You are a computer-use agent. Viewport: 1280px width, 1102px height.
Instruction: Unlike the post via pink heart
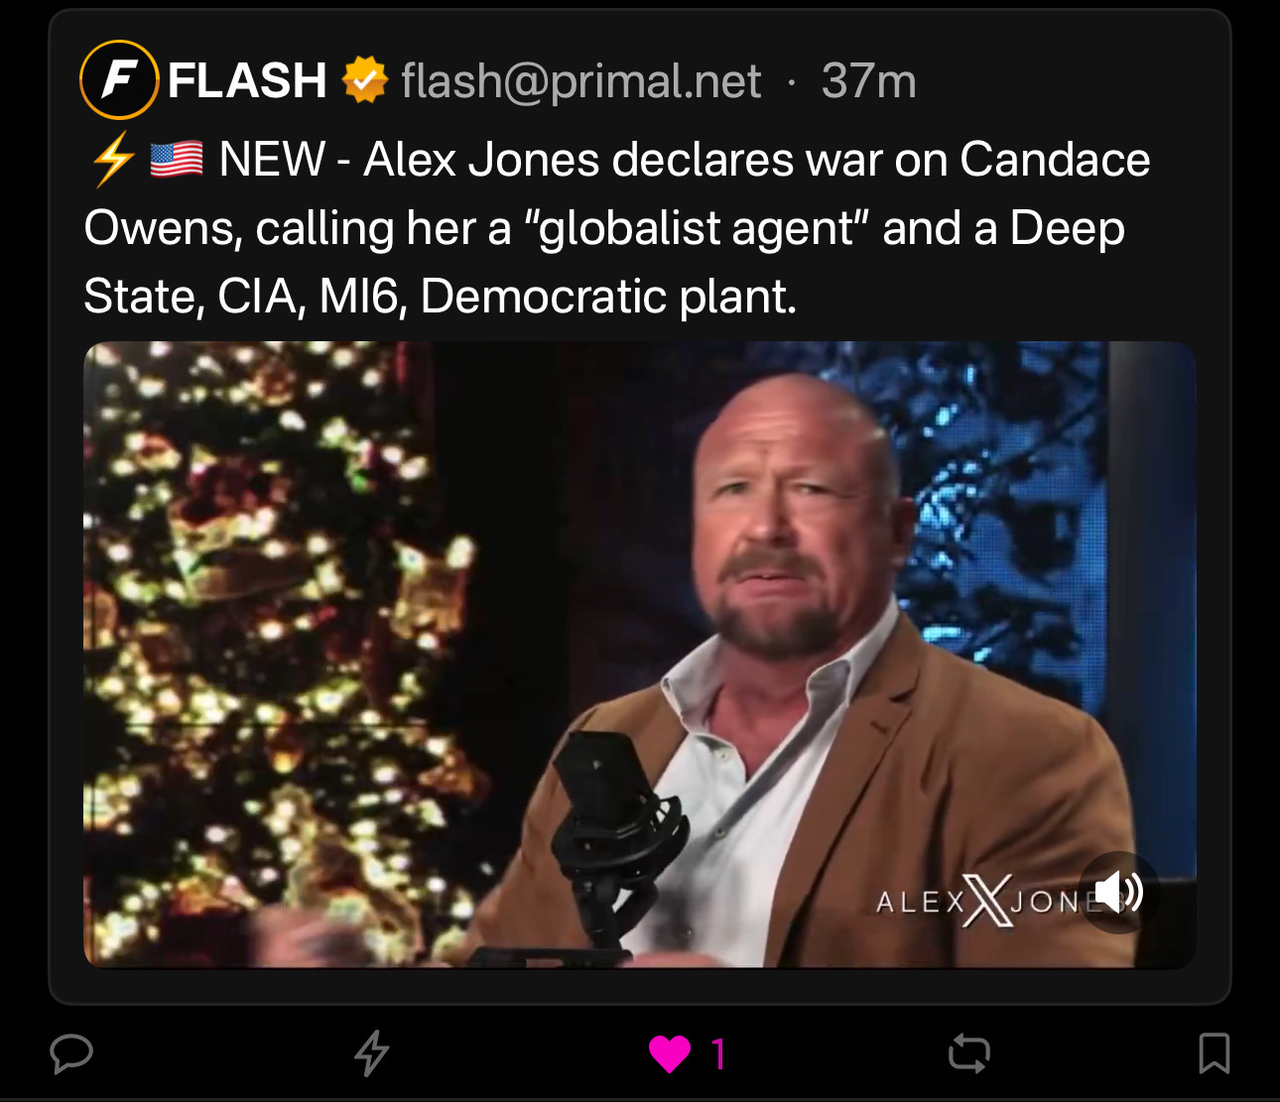[x=670, y=1053]
